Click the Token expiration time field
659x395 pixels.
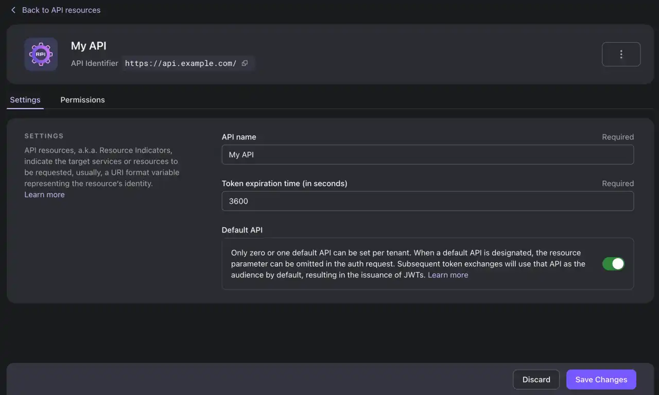pyautogui.click(x=427, y=201)
